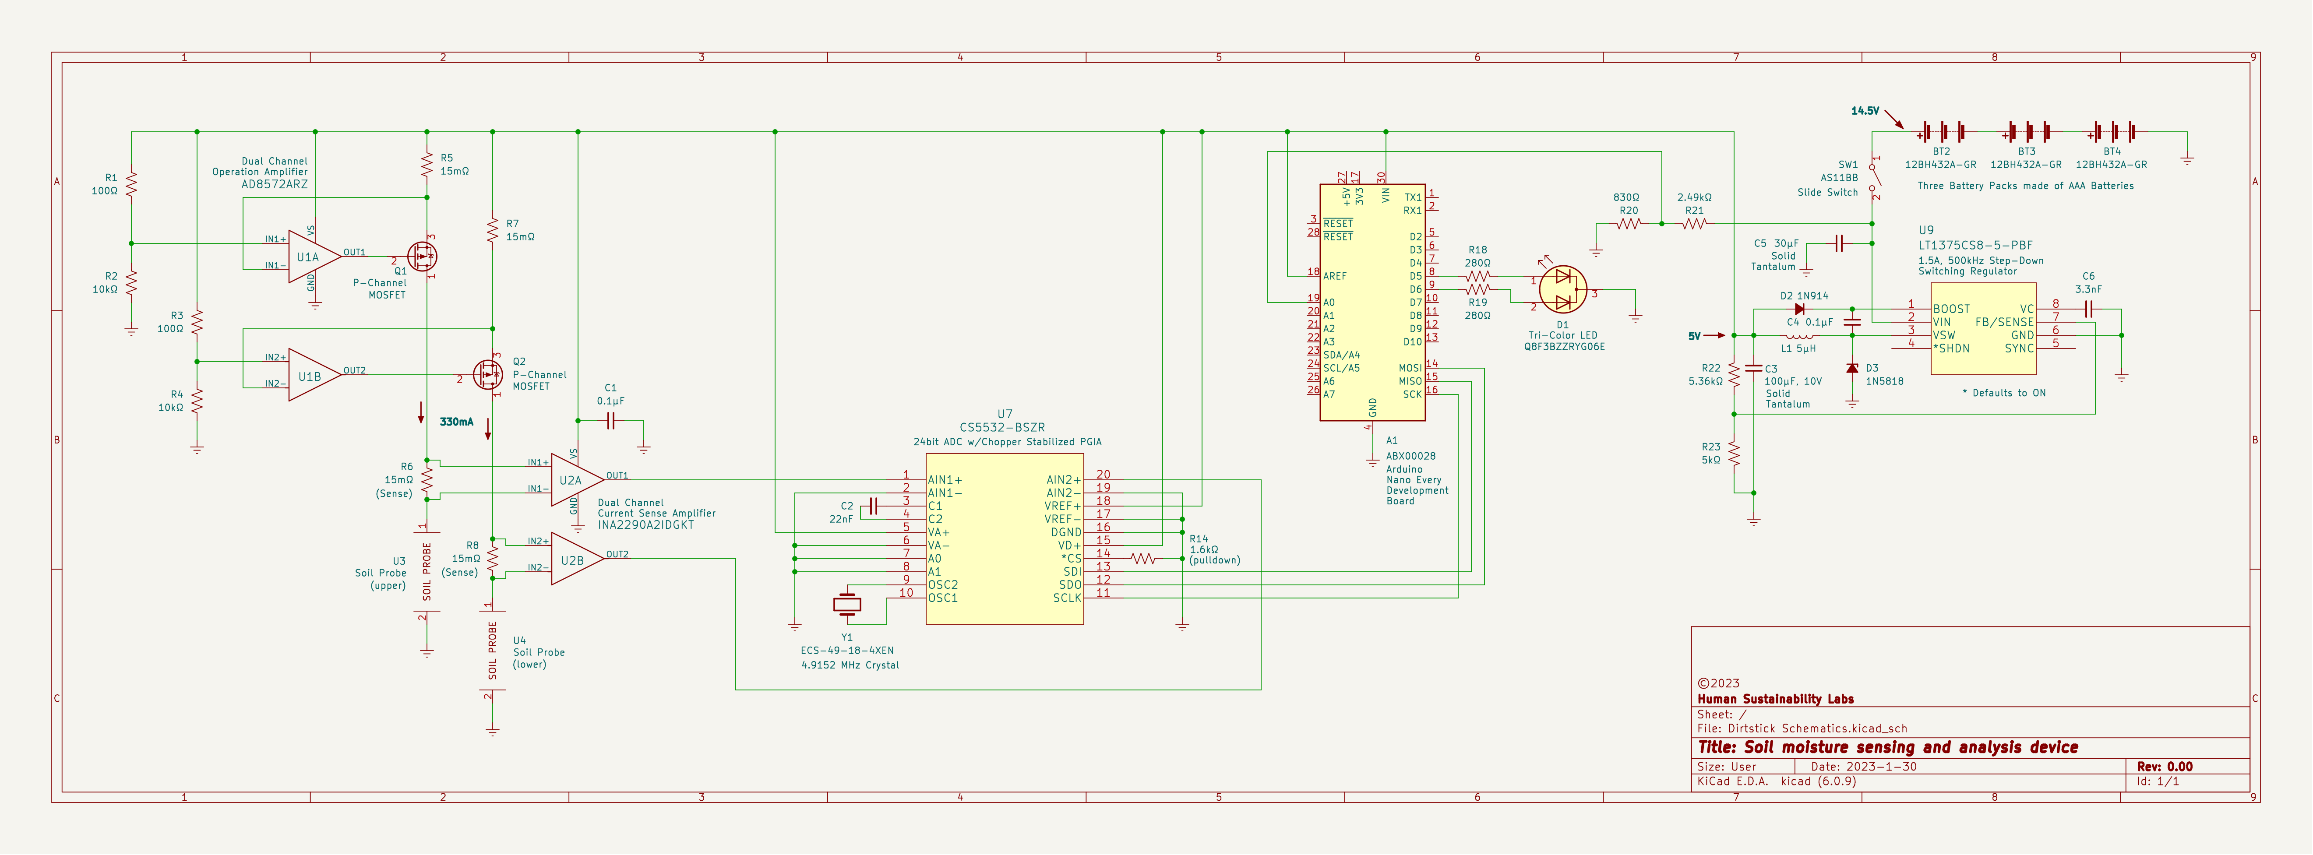
Task: Select the Y1 crystal symbol
Action: 847,605
